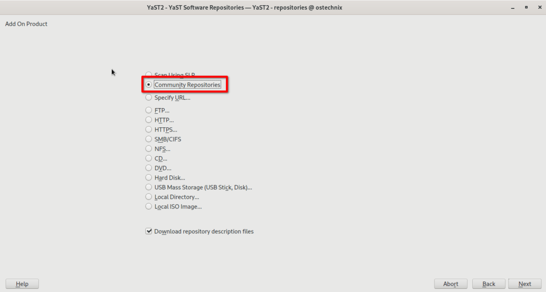Maximize the YaST2 window
The image size is (546, 292).
pyautogui.click(x=526, y=7)
